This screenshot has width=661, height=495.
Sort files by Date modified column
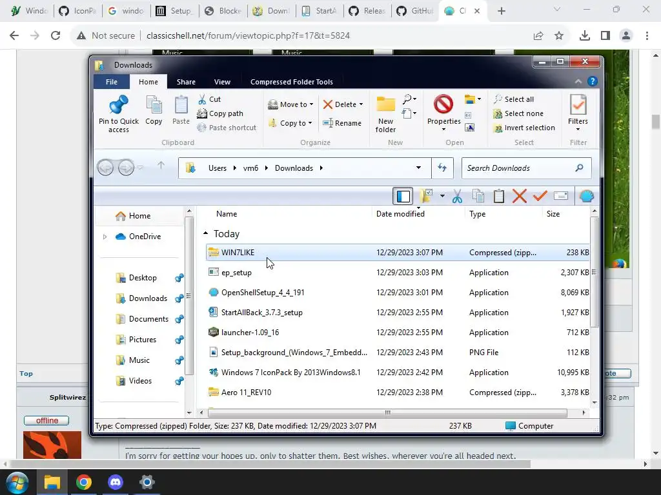pos(400,214)
